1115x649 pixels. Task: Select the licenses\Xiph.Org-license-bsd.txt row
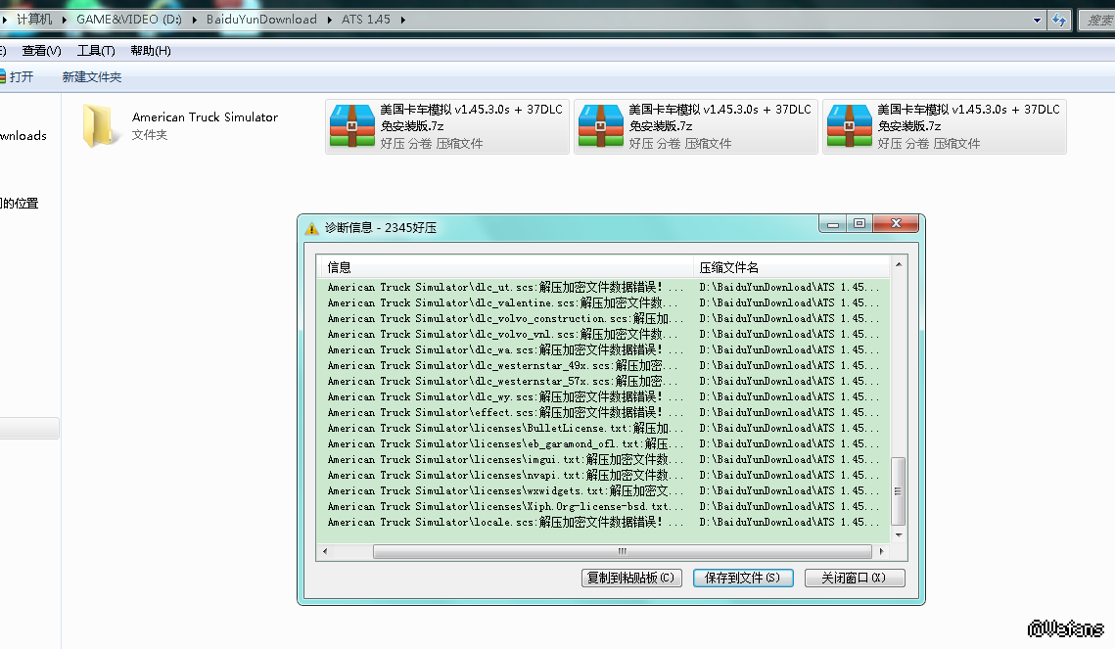603,506
